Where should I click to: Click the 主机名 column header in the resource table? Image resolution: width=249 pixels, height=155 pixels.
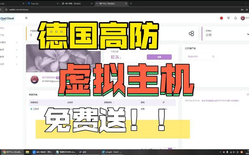coord(70,102)
